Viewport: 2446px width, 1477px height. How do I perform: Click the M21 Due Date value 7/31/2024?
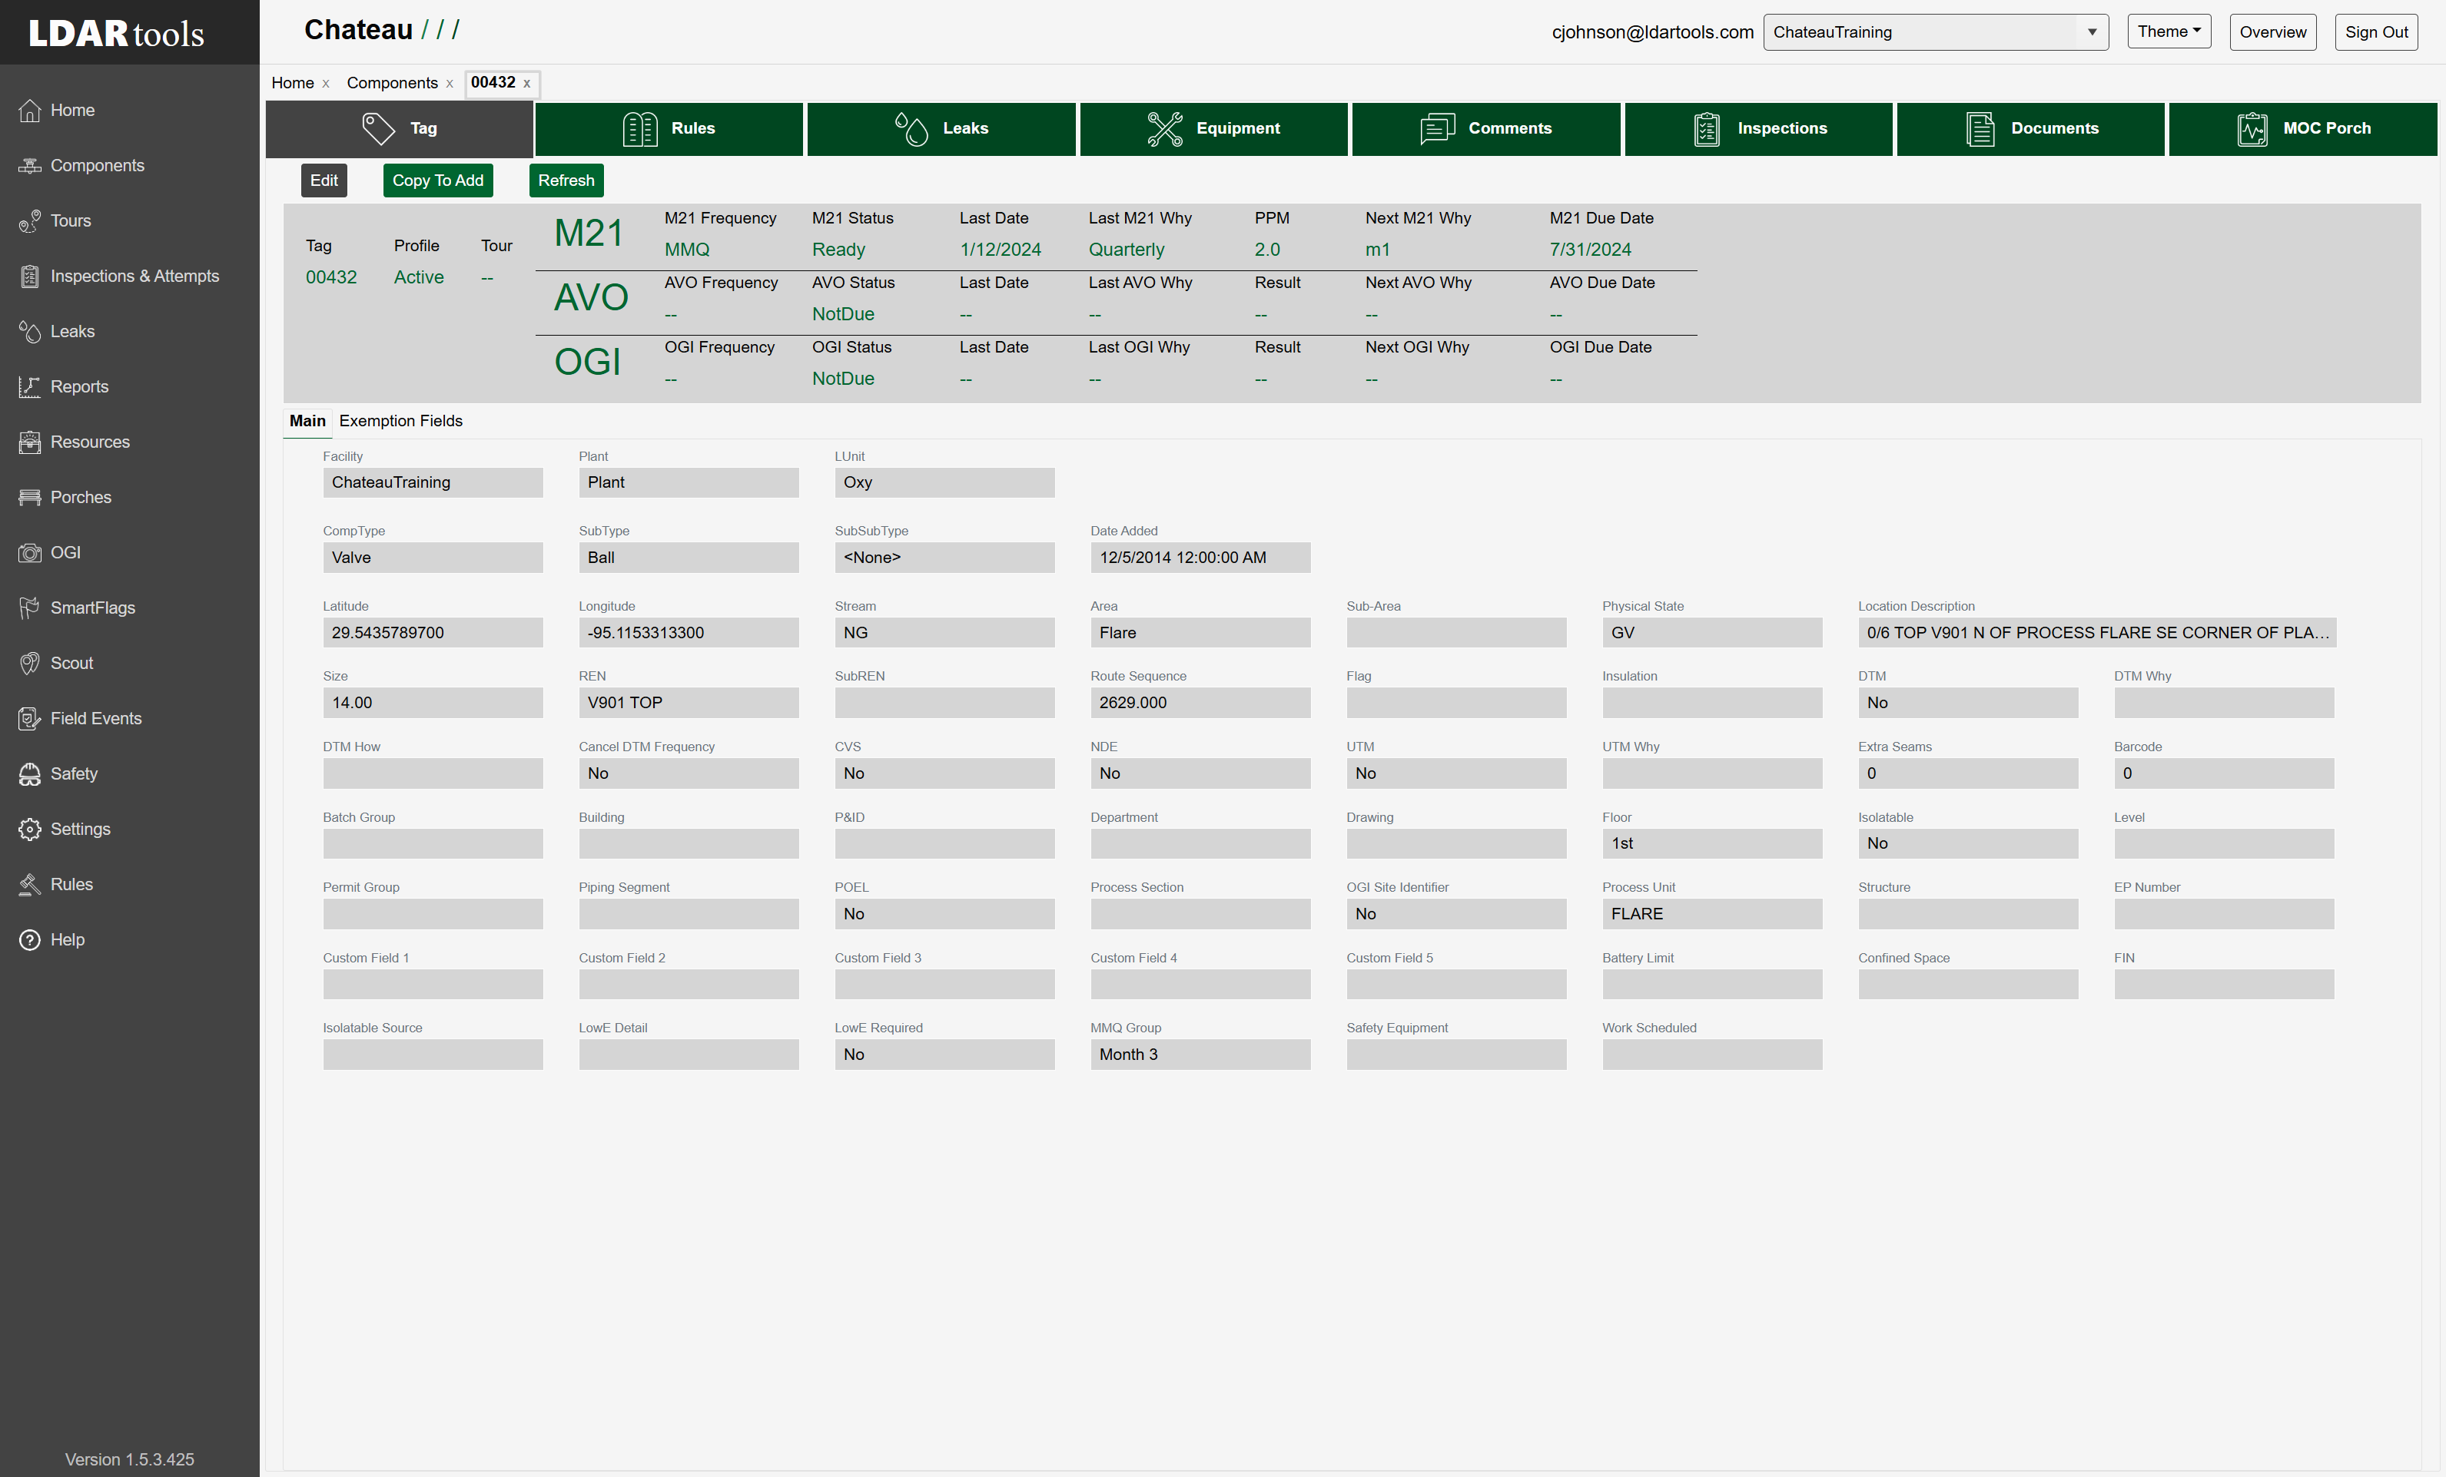(x=1590, y=250)
